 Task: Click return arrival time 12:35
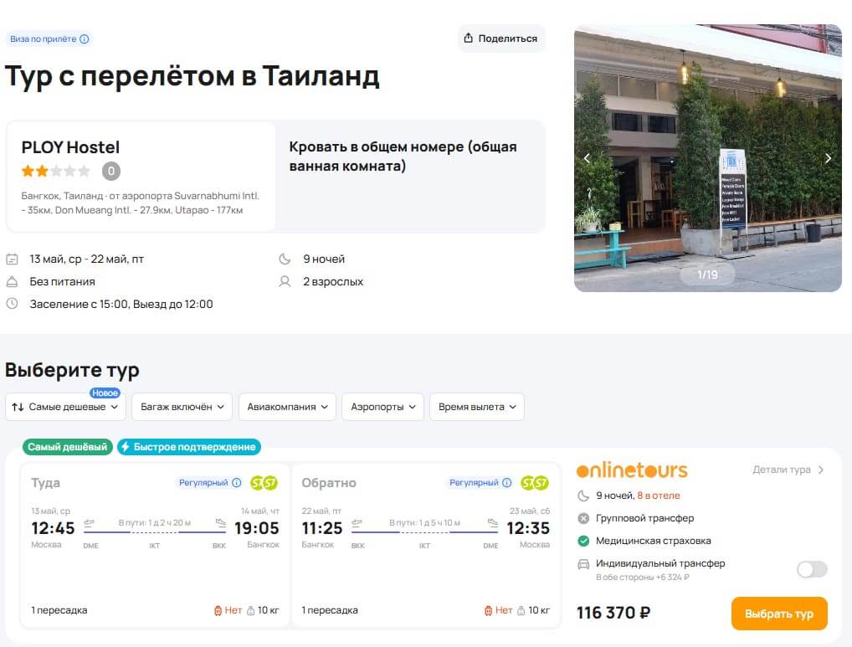point(528,528)
